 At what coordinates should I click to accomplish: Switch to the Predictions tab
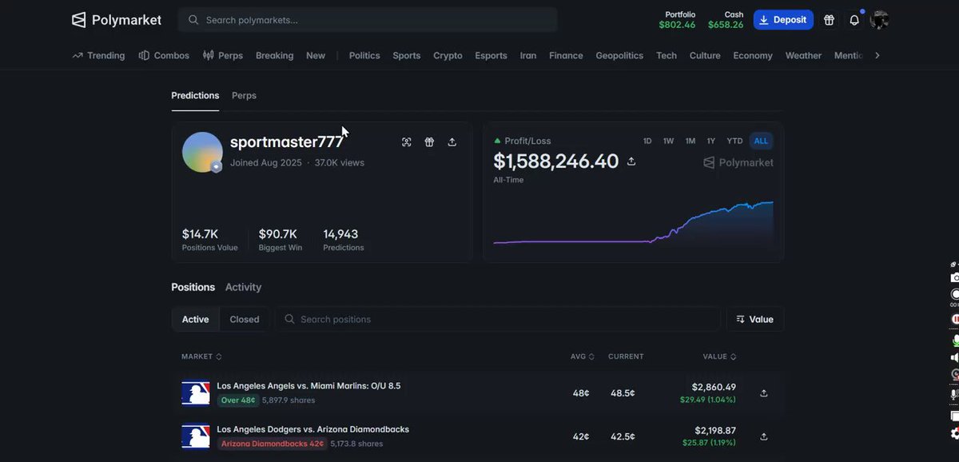(195, 96)
